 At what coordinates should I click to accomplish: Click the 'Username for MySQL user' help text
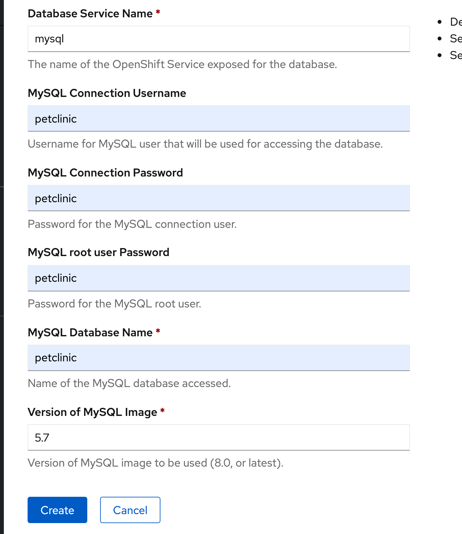[x=205, y=144]
